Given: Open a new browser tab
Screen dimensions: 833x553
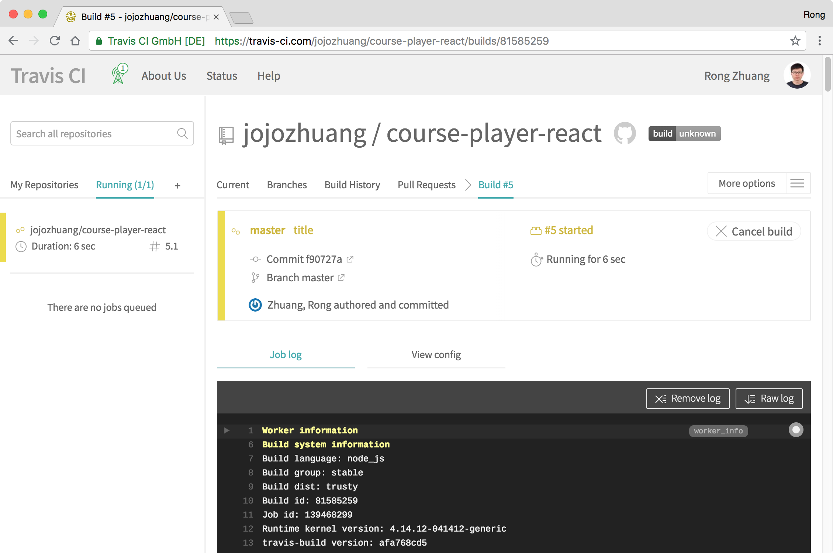Looking at the screenshot, I should pyautogui.click(x=241, y=18).
